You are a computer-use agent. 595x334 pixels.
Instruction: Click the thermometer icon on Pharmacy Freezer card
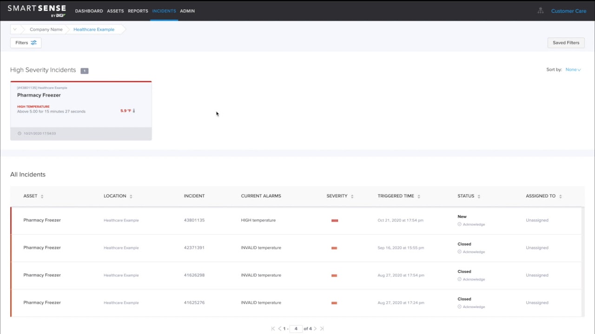[x=134, y=111]
